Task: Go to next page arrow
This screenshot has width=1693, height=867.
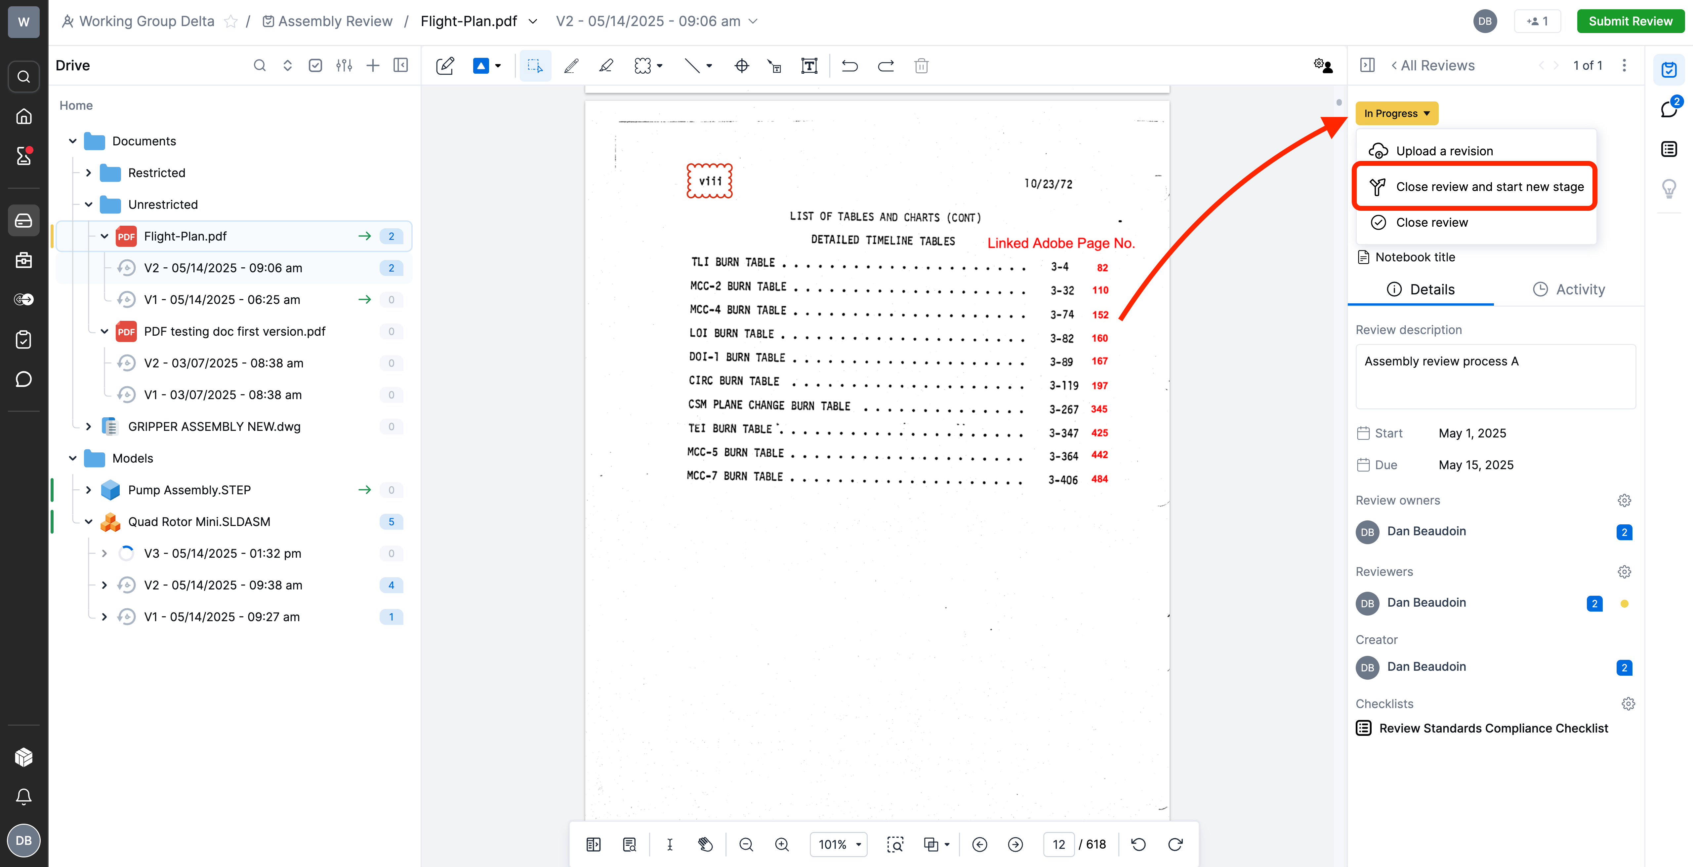Action: click(1015, 845)
